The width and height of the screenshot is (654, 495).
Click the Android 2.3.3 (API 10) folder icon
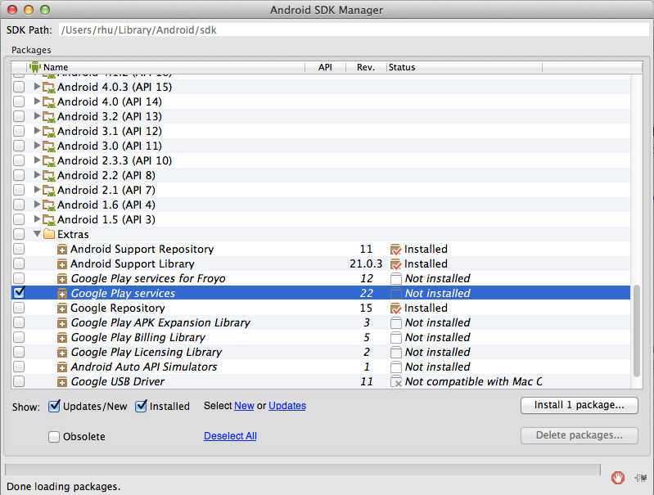pyautogui.click(x=49, y=161)
